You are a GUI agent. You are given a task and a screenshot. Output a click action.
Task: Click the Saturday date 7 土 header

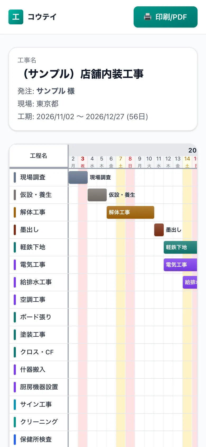pos(121,162)
